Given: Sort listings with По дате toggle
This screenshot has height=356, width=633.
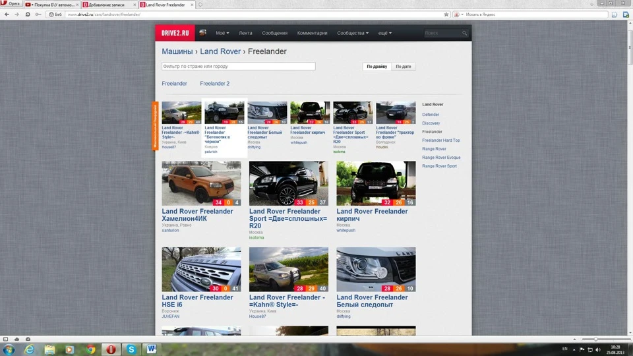Looking at the screenshot, I should 404,66.
